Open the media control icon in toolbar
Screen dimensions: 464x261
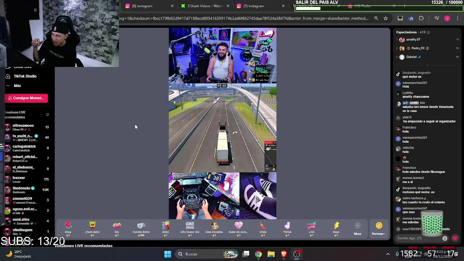[x=437, y=18]
